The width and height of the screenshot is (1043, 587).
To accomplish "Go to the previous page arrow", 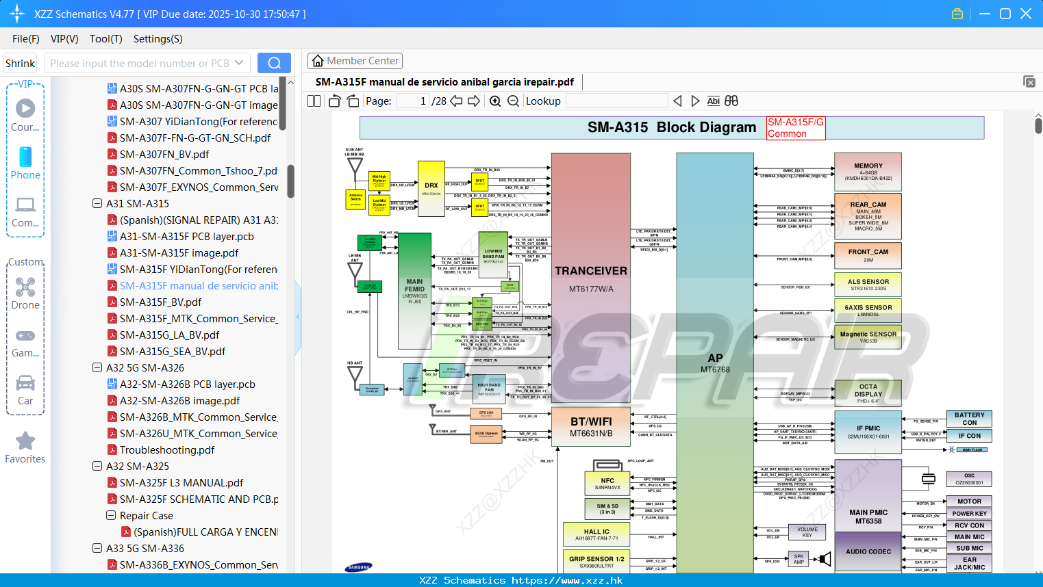I will pos(456,101).
